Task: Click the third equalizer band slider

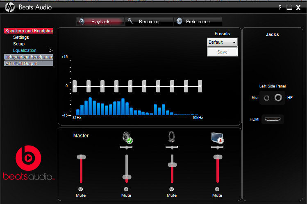Action: point(102,86)
